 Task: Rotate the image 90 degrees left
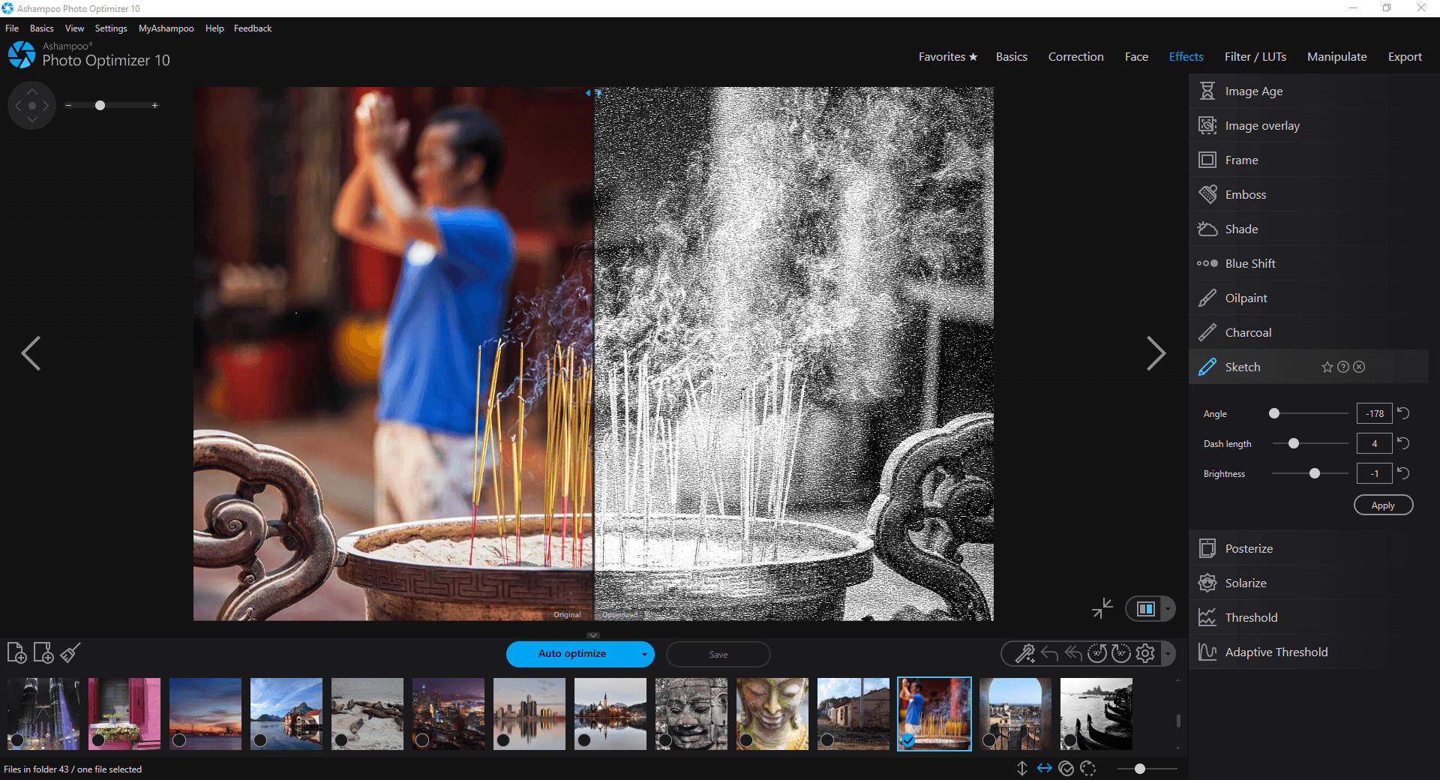coord(1096,653)
